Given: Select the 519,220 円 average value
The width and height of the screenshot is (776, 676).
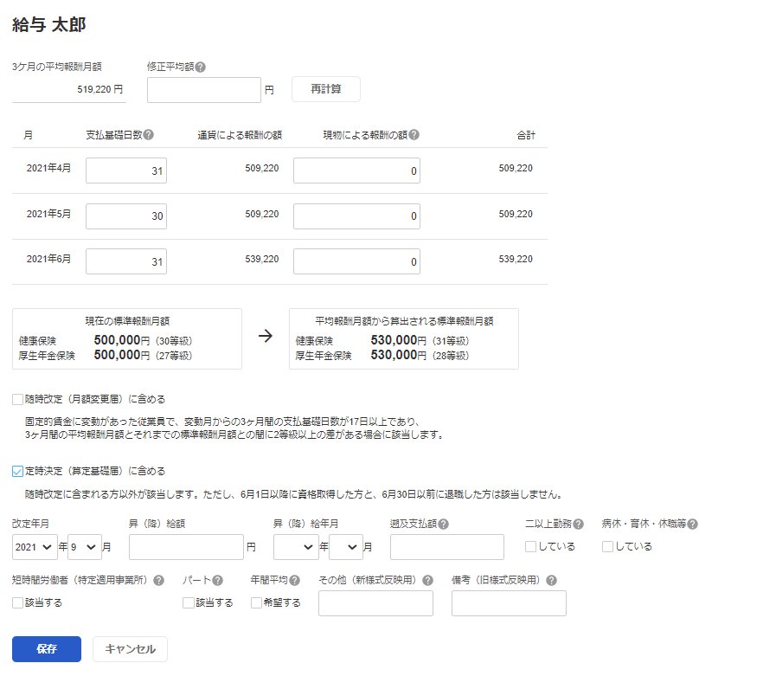Looking at the screenshot, I should 100,90.
